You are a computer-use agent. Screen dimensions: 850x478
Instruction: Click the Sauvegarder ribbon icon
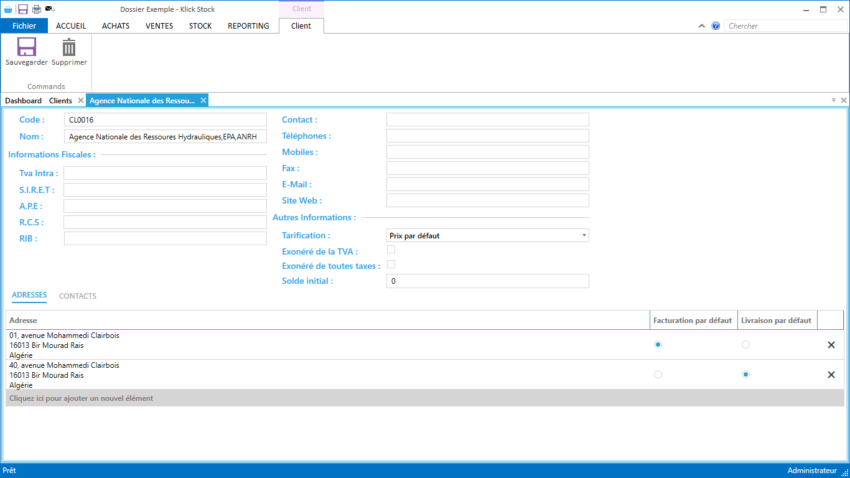click(x=26, y=48)
